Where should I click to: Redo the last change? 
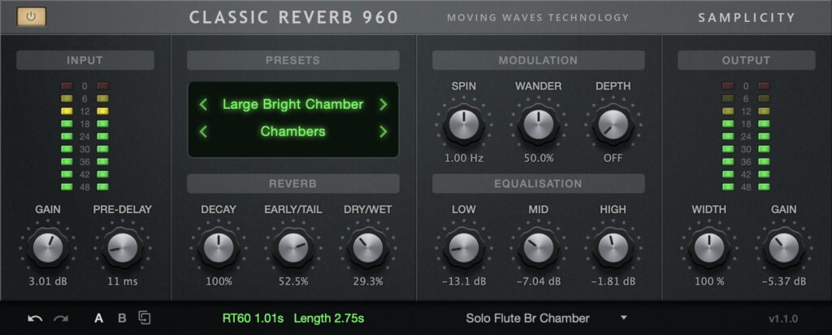point(61,319)
